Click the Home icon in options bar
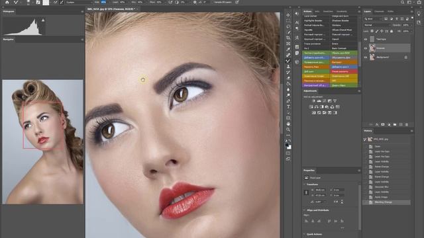This screenshot has height=238, width=424. 7,2
